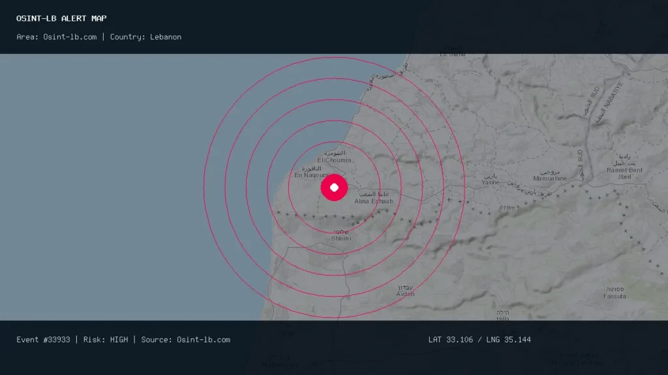This screenshot has height=375, width=668.
Task: Click the Alma Echaab map label
Action: pyautogui.click(x=374, y=198)
